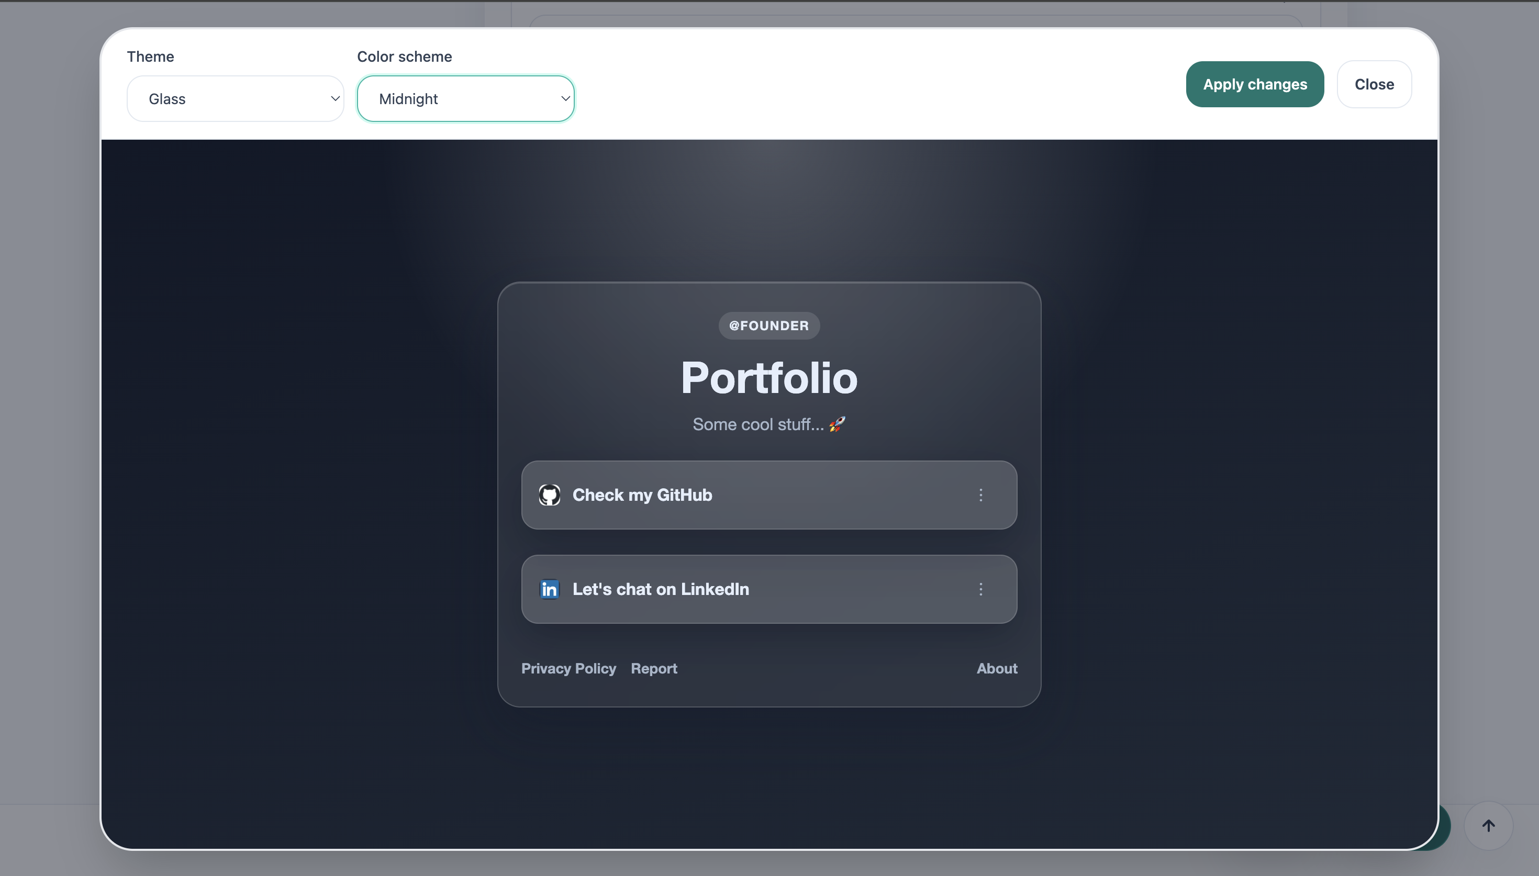Open the GitHub link's three-dot menu
The height and width of the screenshot is (876, 1539).
point(980,495)
